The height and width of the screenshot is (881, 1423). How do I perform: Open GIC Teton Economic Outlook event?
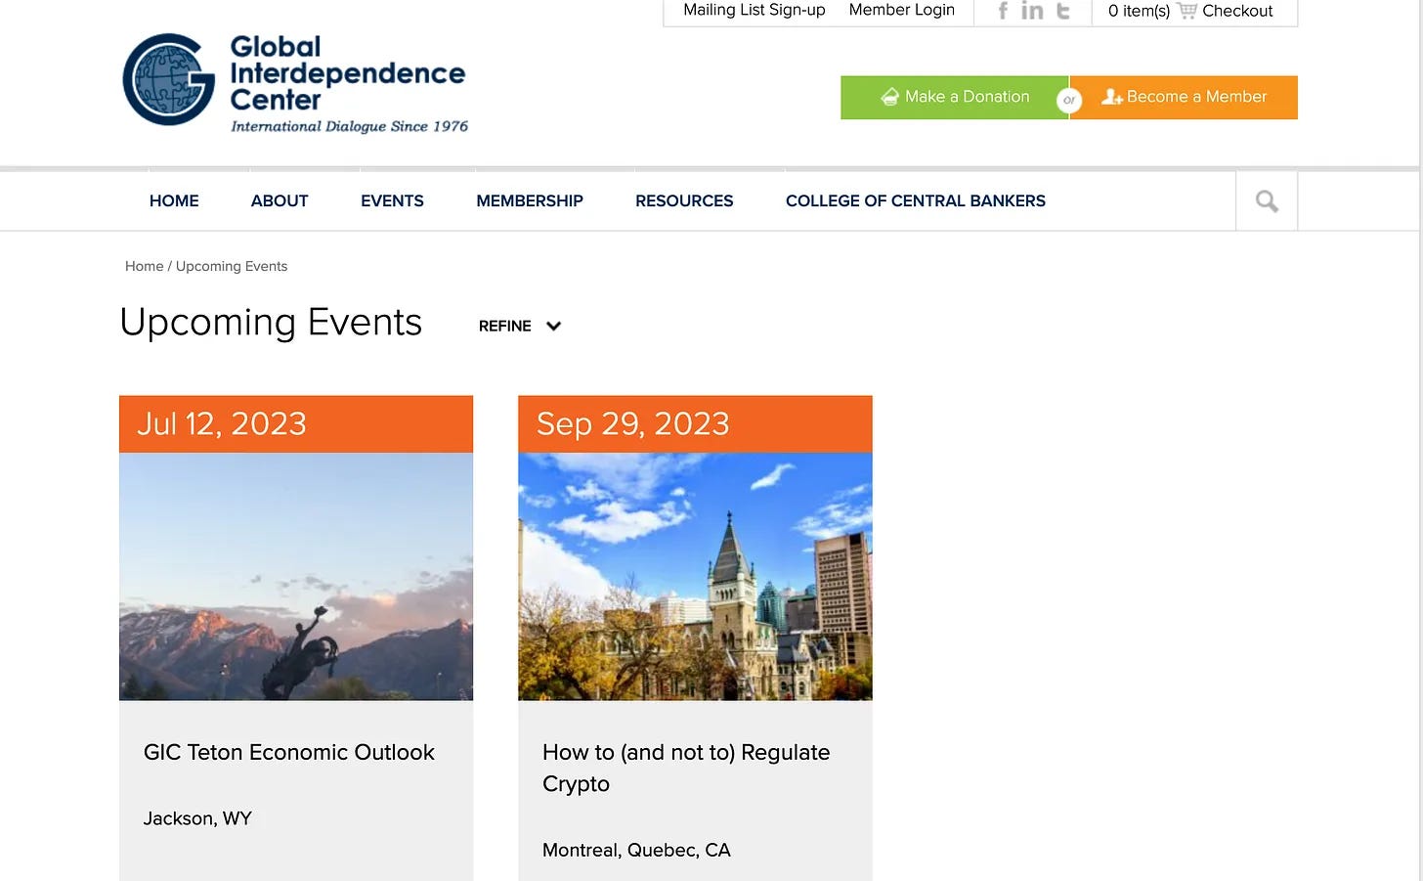[x=289, y=752]
